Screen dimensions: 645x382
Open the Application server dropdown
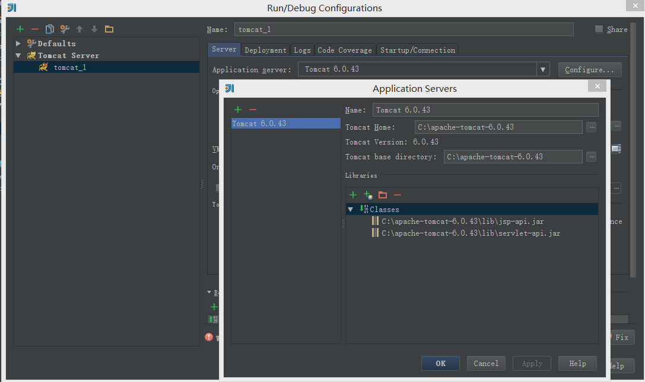coord(542,69)
